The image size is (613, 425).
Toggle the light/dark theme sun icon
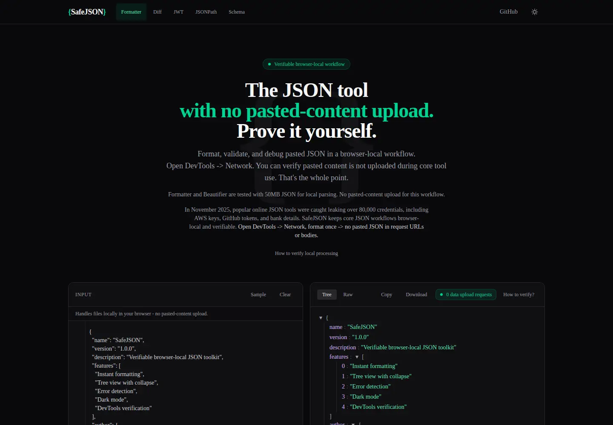pyautogui.click(x=535, y=12)
